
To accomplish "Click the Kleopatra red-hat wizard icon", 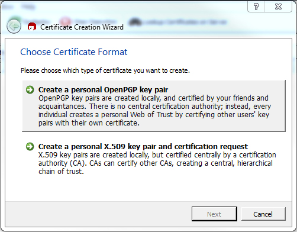I will [x=32, y=27].
